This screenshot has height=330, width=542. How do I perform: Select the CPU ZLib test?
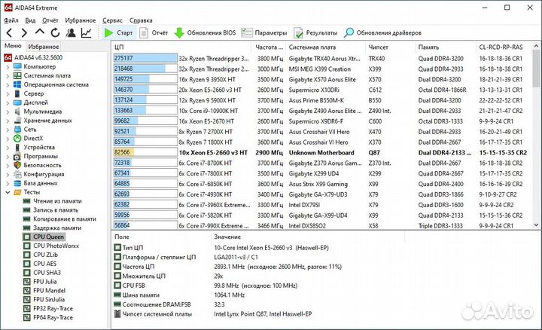click(41, 255)
